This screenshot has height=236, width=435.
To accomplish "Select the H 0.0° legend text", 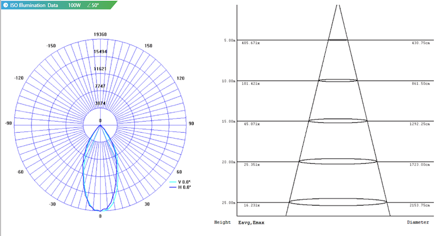I will (x=184, y=188).
